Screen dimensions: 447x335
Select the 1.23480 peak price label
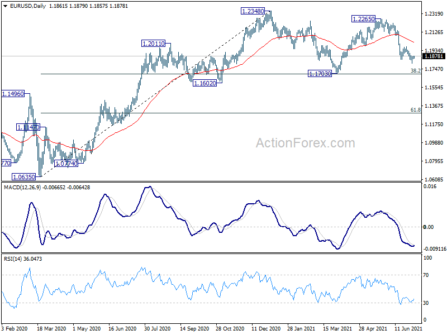coord(253,11)
